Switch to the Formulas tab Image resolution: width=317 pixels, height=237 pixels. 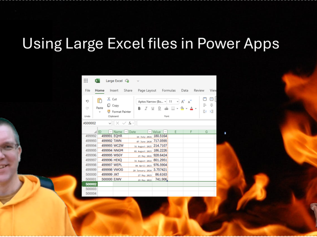(x=169, y=90)
